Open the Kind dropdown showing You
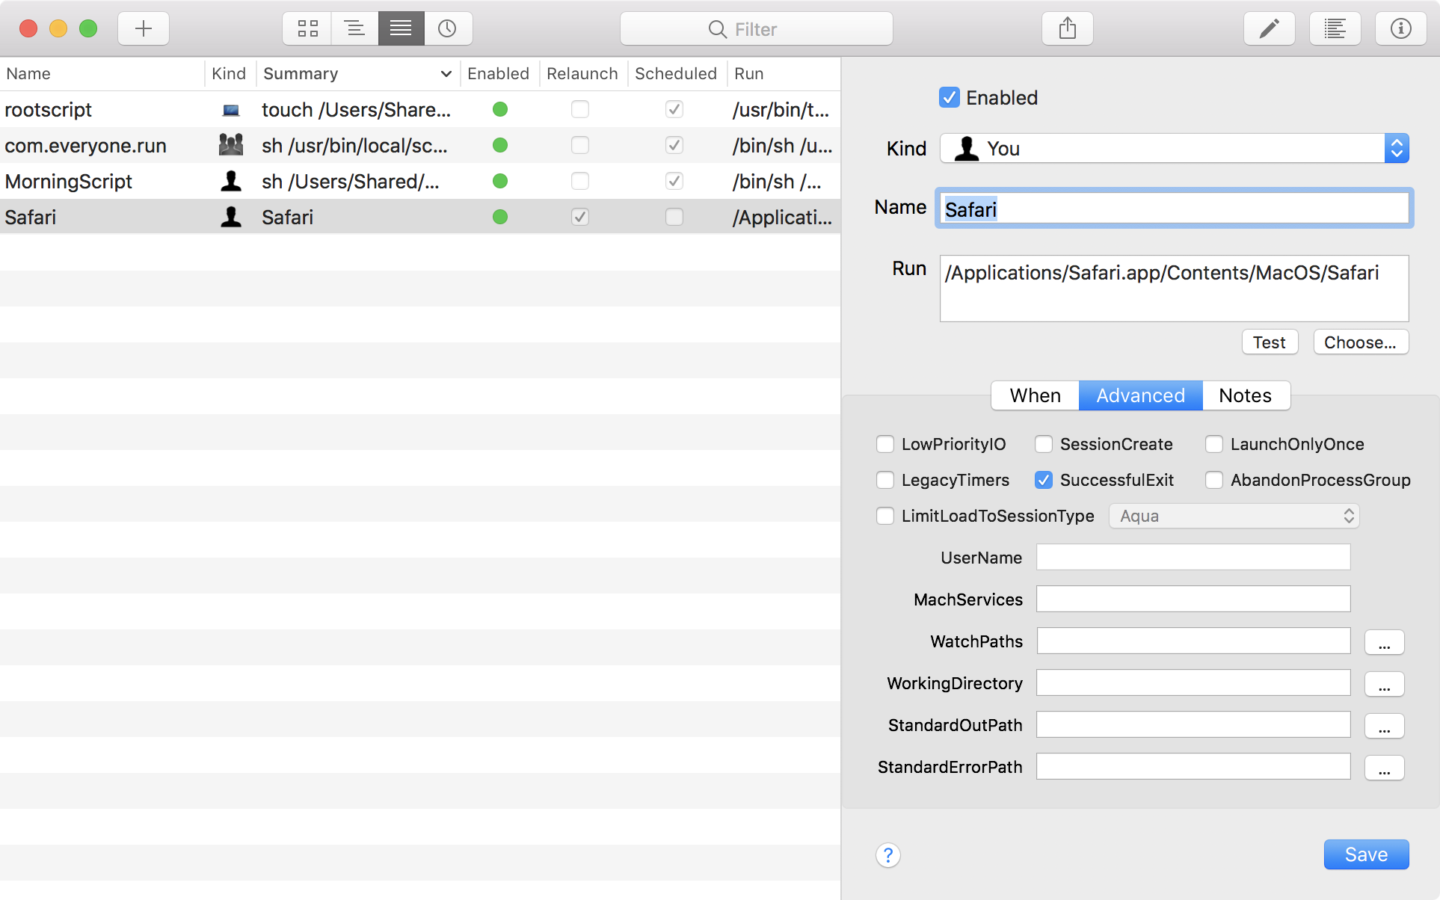1440x900 pixels. tap(1174, 149)
